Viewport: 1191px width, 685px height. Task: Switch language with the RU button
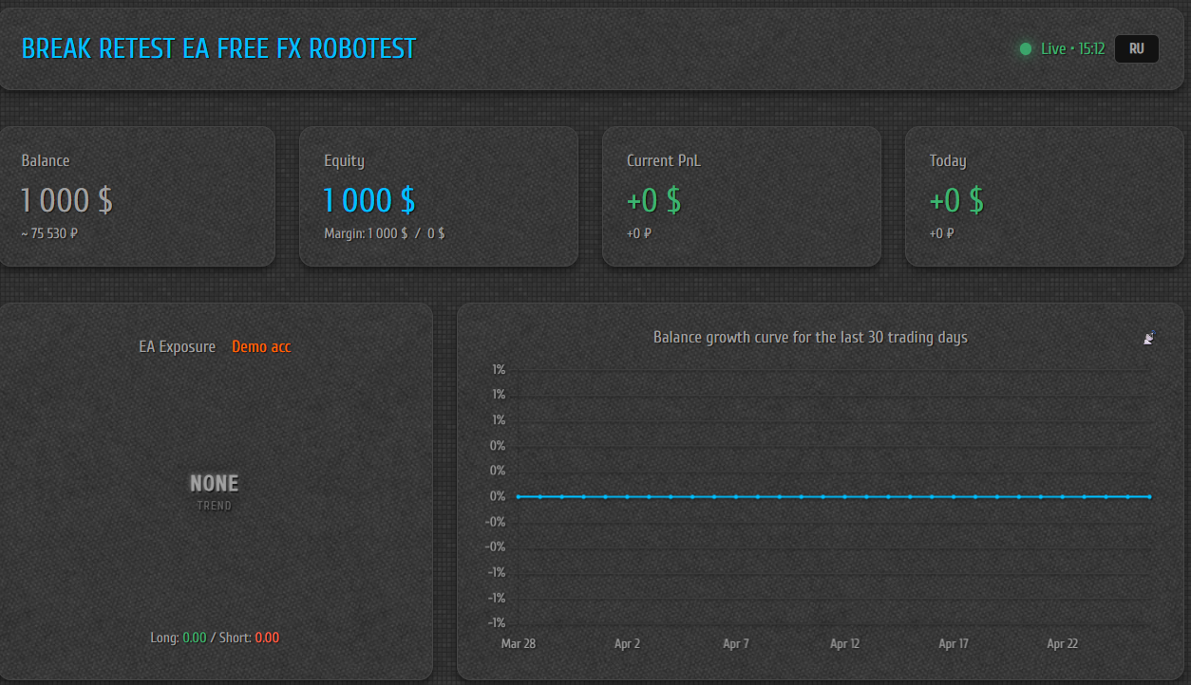1136,48
